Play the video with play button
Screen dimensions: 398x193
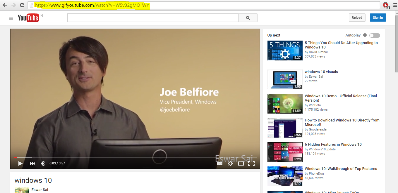click(x=20, y=164)
